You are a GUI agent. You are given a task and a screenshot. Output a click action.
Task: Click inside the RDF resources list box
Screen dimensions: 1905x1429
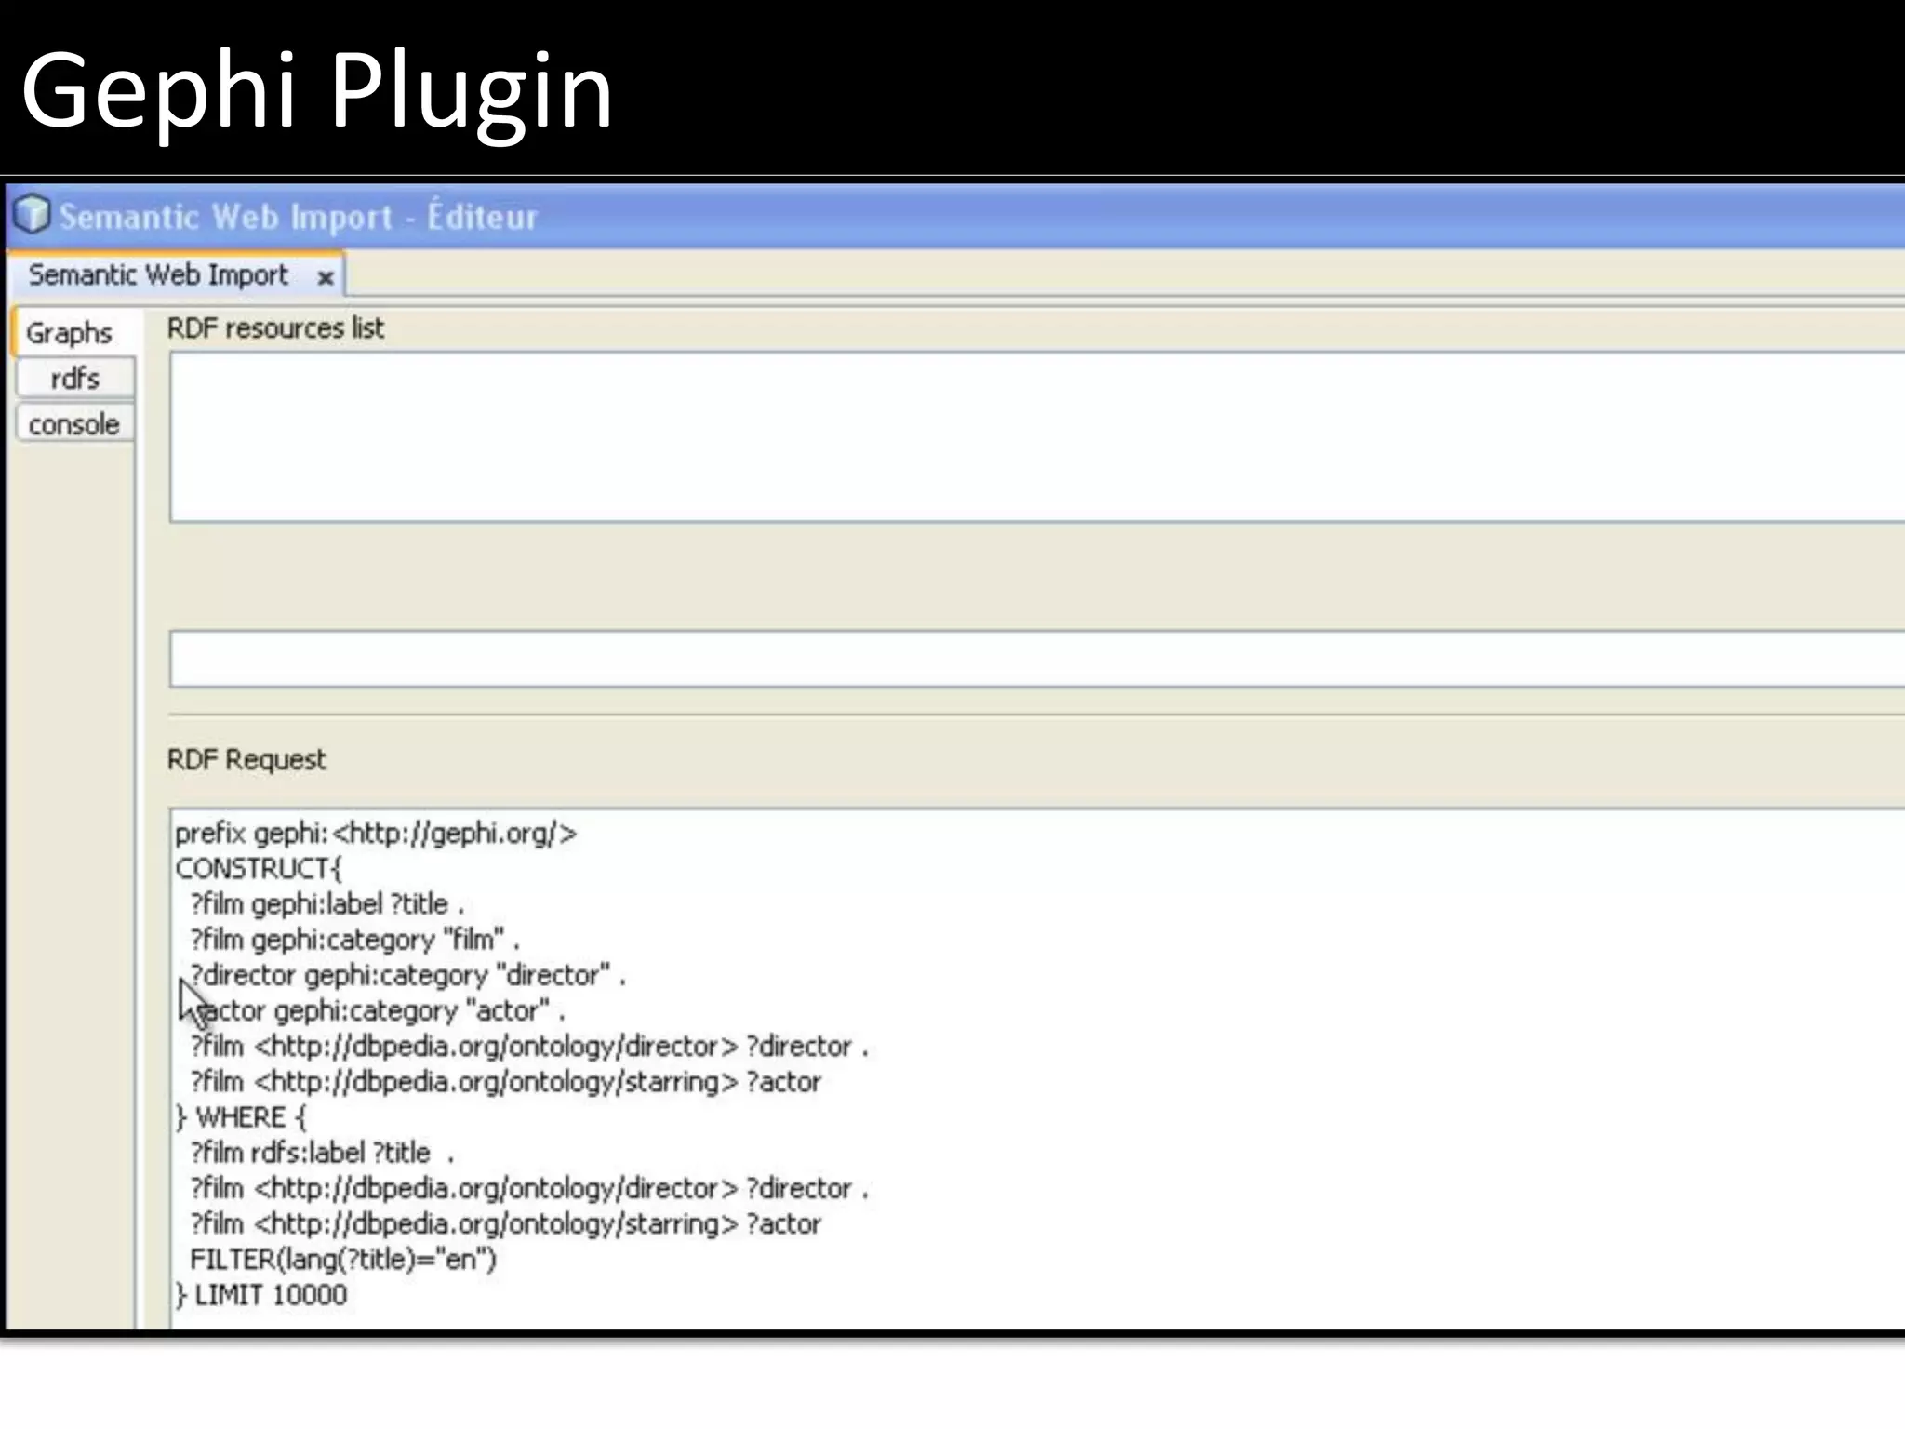click(x=1023, y=437)
